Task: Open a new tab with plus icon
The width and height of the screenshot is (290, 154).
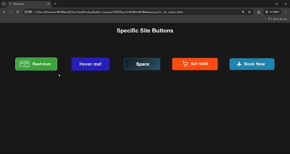Action: click(55, 4)
